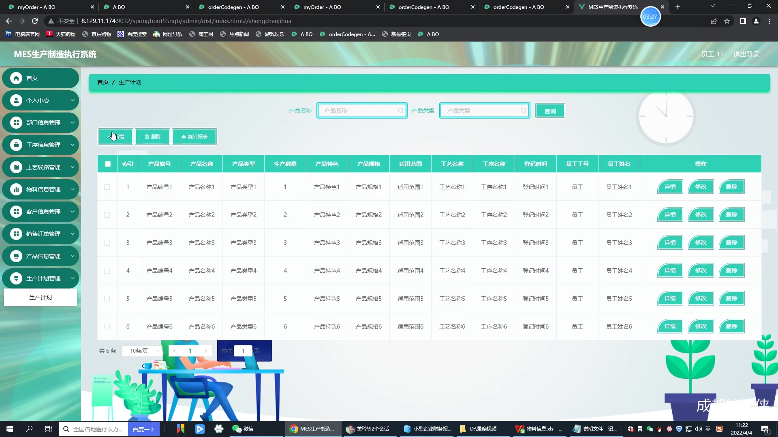Click the search icon in the product name field

pyautogui.click(x=400, y=110)
